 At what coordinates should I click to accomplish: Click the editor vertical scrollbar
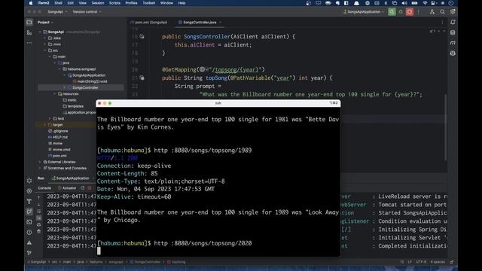coord(445,127)
